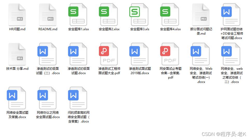250x139 pixels.
Task: Click the label 部分面试问题记录.md
Action: click(201, 31)
